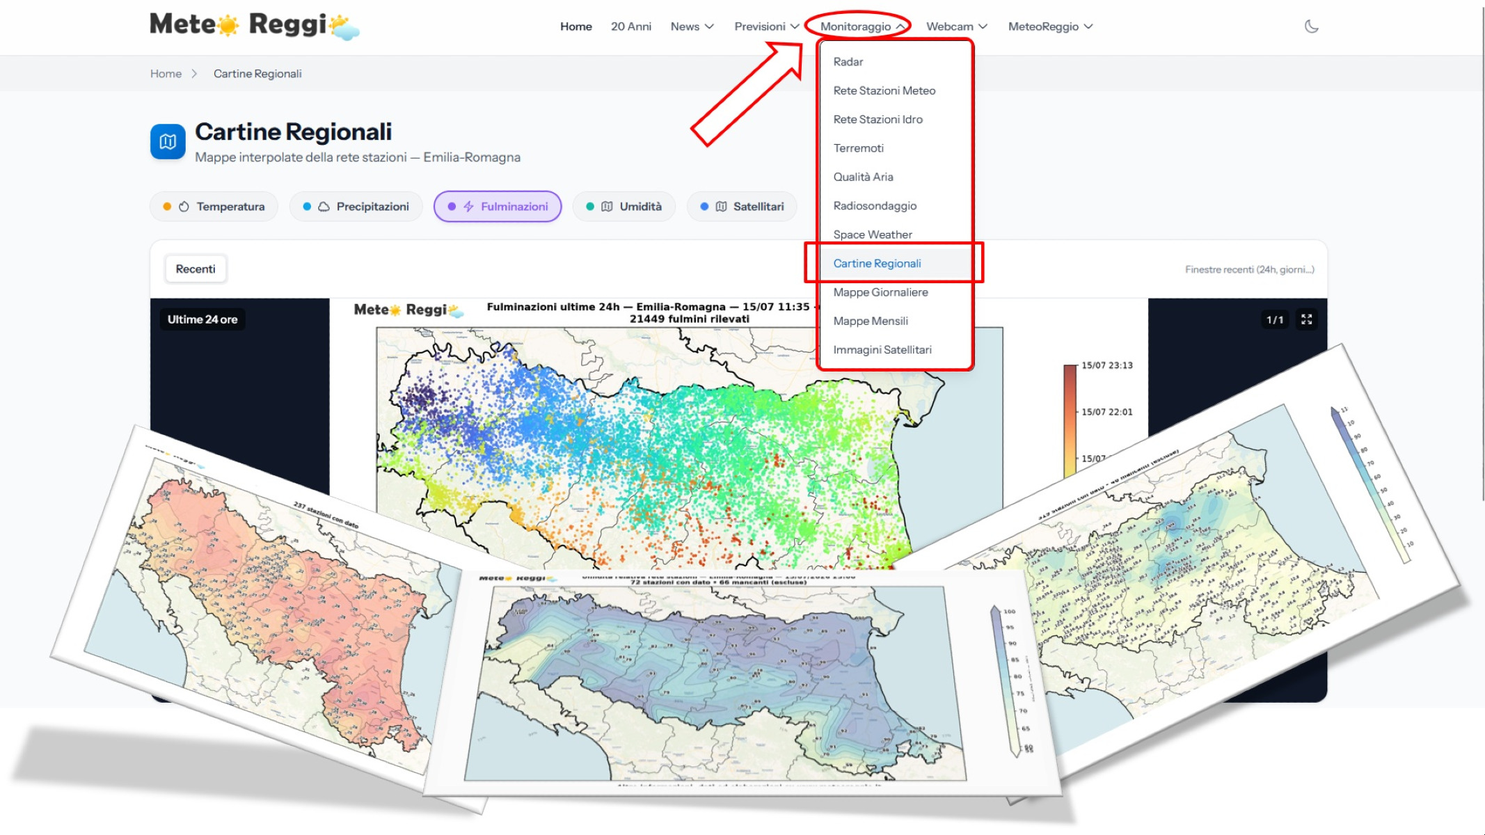Viewport: 1485px width, 835px height.
Task: Click the Finestre recenti hint text
Action: pyautogui.click(x=1250, y=269)
